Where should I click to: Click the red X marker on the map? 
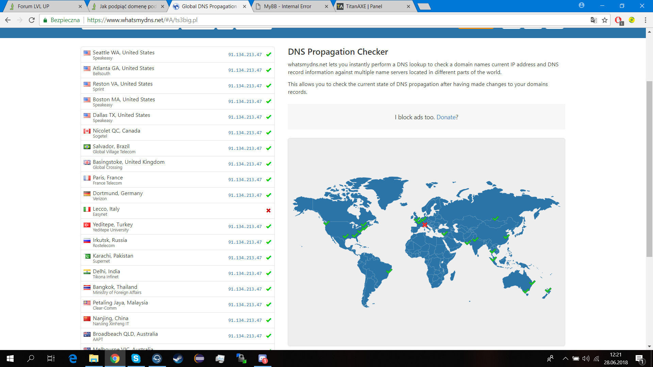[424, 225]
